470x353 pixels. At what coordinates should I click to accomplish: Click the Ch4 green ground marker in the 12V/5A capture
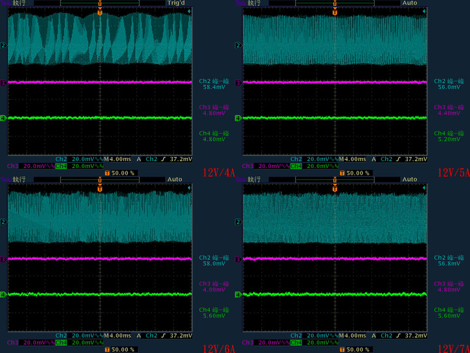(238, 118)
